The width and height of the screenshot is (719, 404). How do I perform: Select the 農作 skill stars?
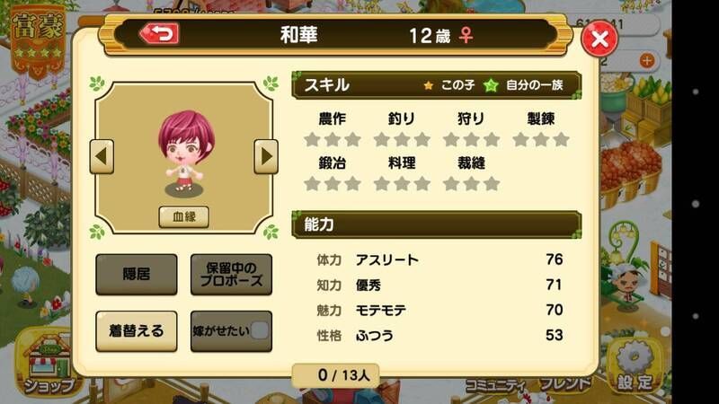(x=333, y=140)
